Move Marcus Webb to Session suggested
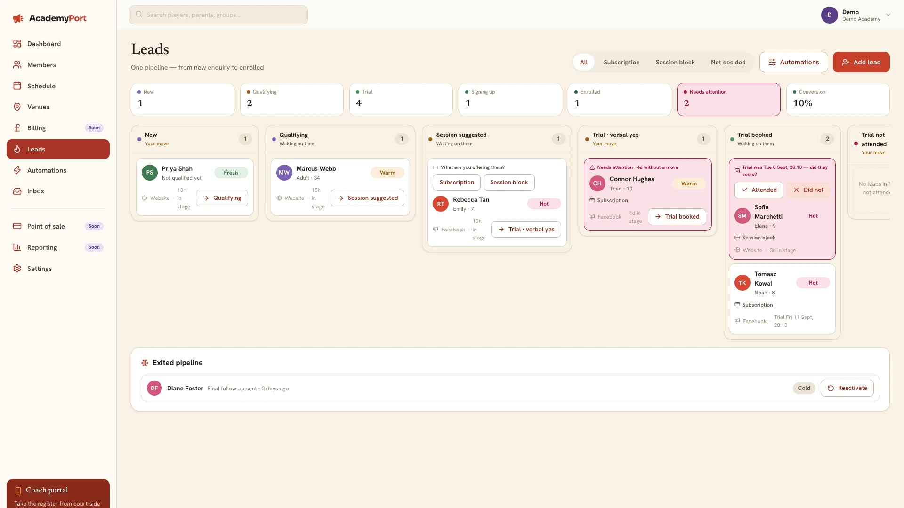Image resolution: width=904 pixels, height=508 pixels. pyautogui.click(x=367, y=198)
